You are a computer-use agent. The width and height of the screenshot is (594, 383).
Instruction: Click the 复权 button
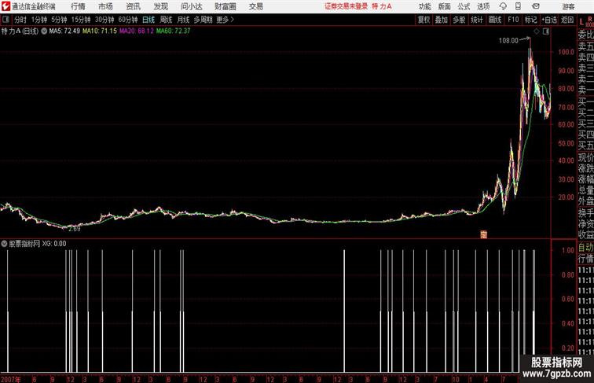[424, 20]
